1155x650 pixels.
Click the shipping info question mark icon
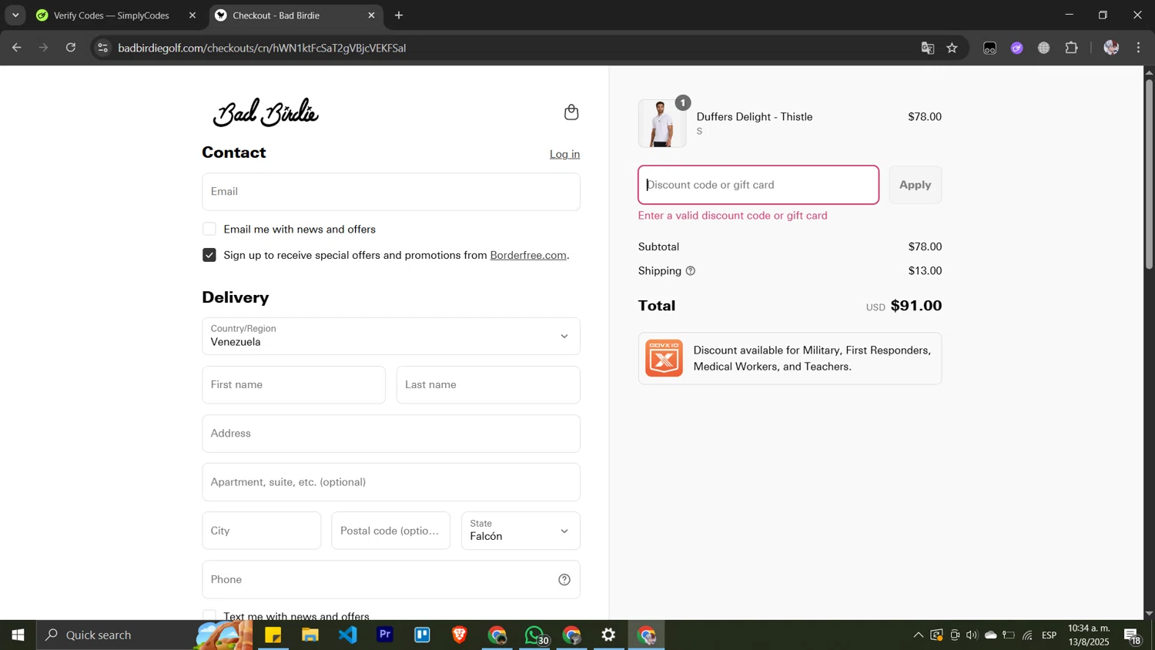click(x=691, y=271)
